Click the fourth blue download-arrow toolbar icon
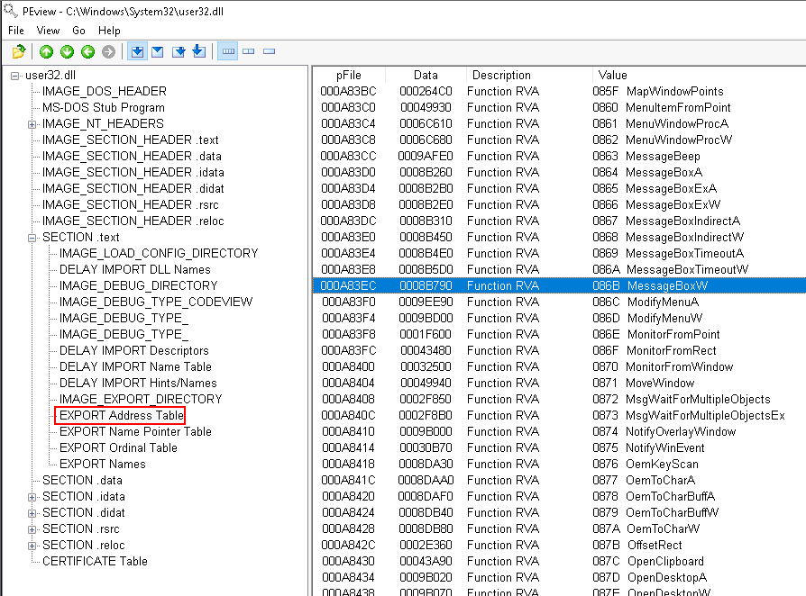Viewport: 806px width, 596px height. [x=199, y=52]
